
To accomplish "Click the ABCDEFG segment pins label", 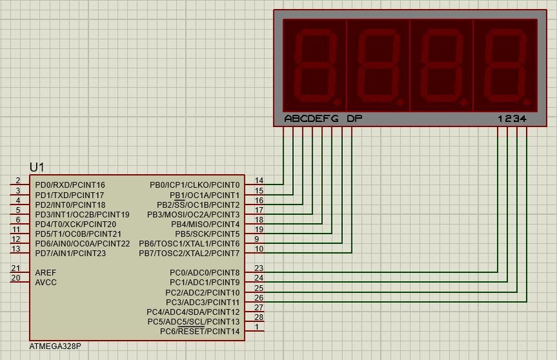I will (311, 118).
